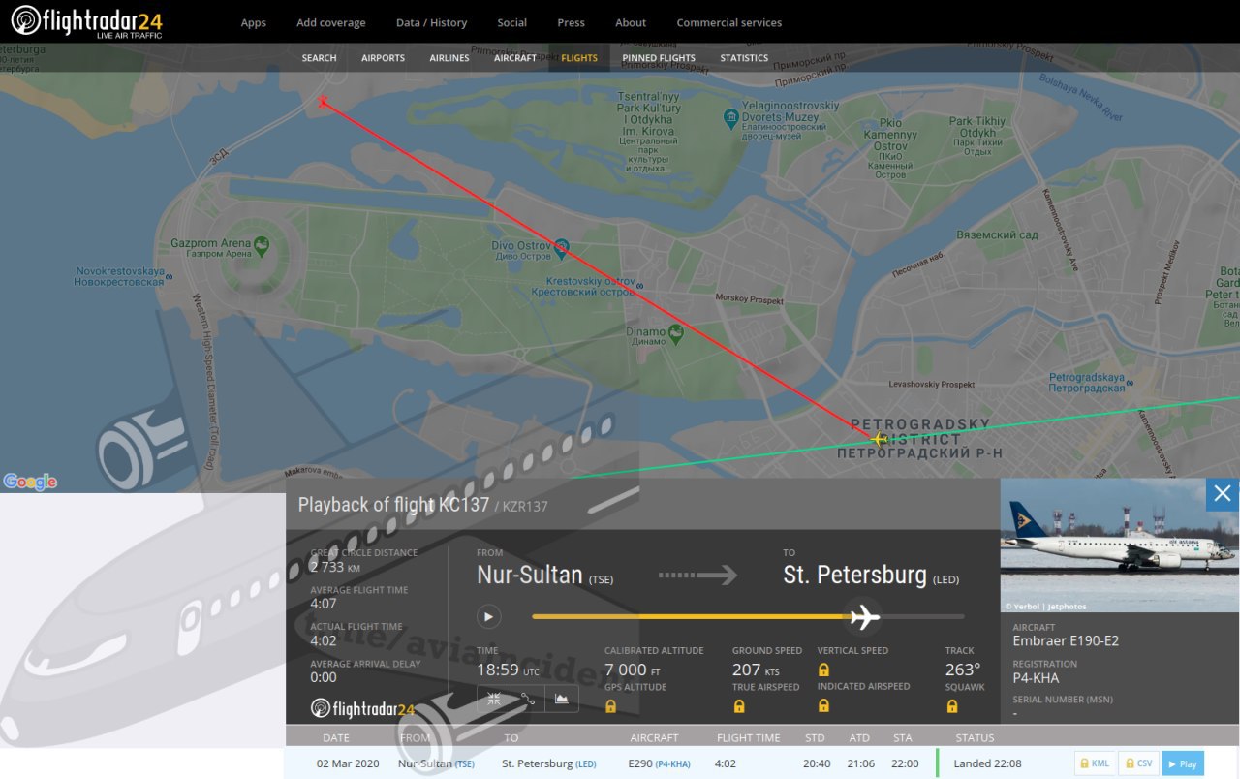
Task: Click the Vertical Speed lock icon
Action: [x=824, y=670]
